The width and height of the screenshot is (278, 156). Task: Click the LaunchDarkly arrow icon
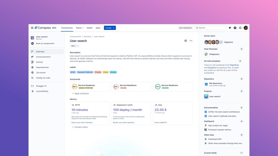[32, 91]
